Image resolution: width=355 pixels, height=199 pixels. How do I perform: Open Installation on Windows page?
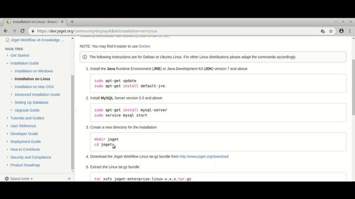click(34, 71)
